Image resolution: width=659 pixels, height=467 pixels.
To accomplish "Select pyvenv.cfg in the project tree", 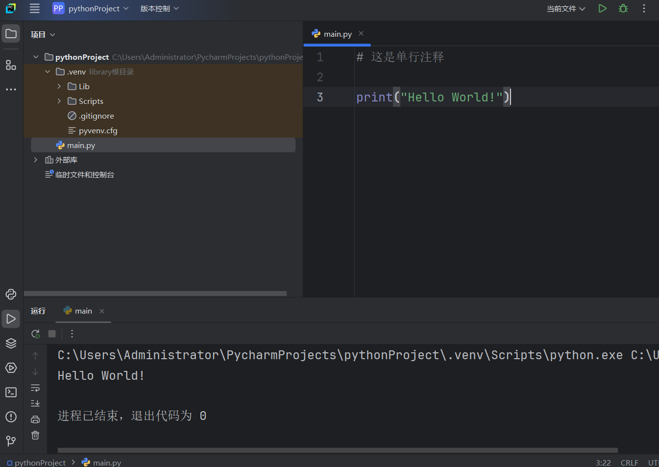I will (98, 130).
